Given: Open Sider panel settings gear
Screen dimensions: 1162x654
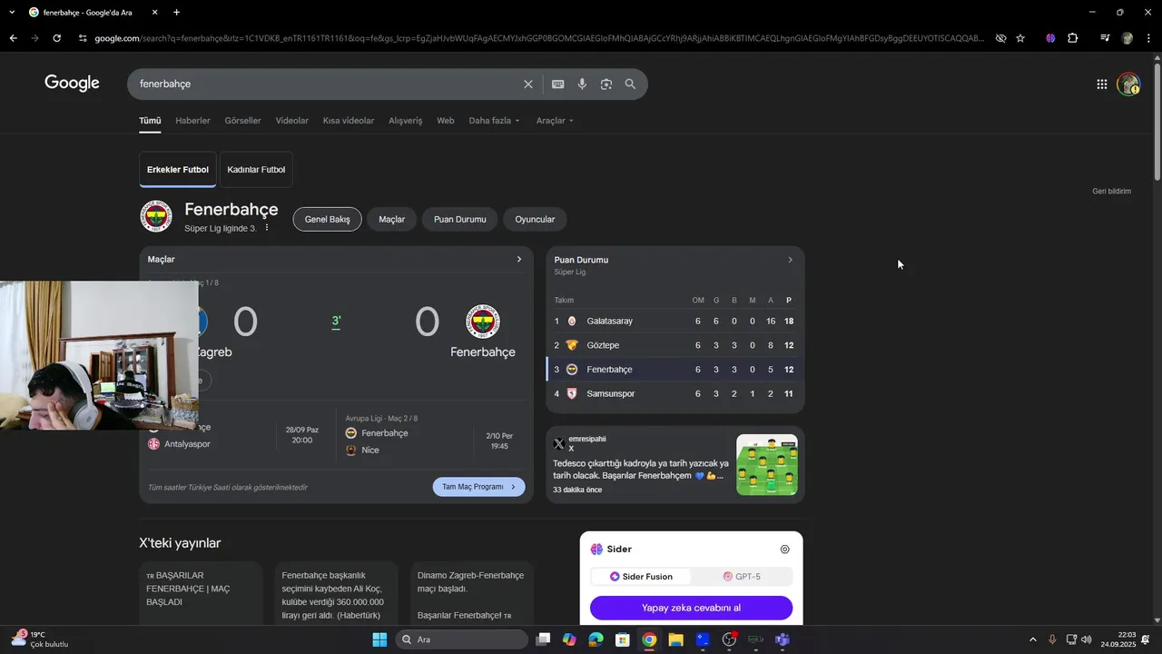Looking at the screenshot, I should pos(785,550).
